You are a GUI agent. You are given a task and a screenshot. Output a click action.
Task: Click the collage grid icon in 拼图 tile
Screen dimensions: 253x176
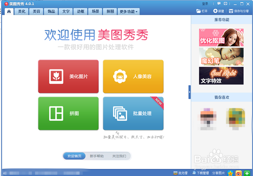click(x=56, y=113)
